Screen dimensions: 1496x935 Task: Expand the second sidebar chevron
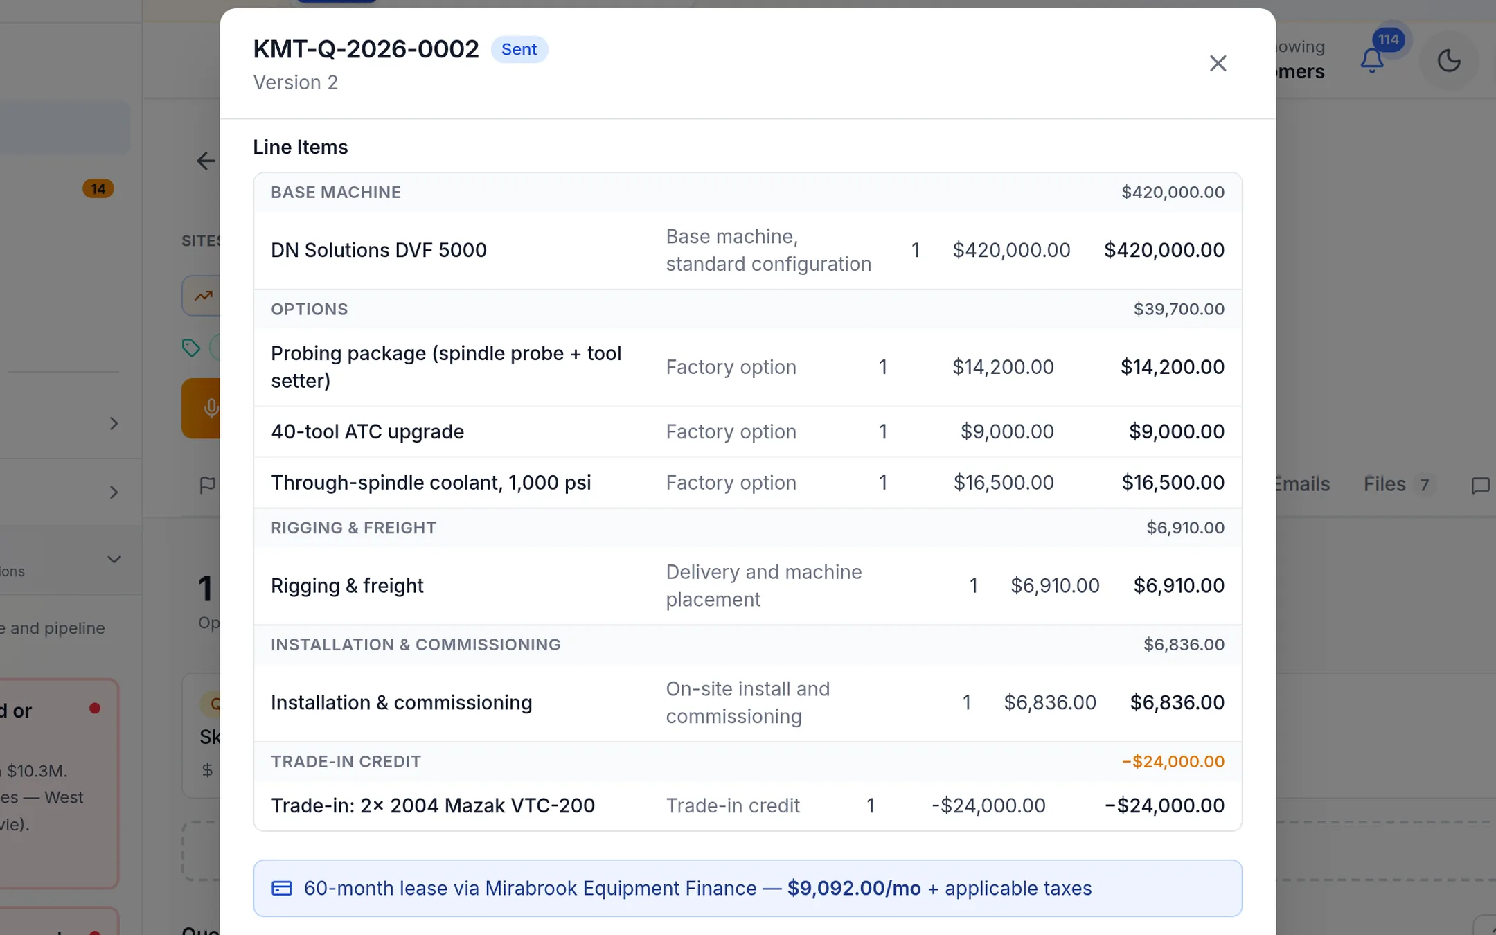(114, 492)
